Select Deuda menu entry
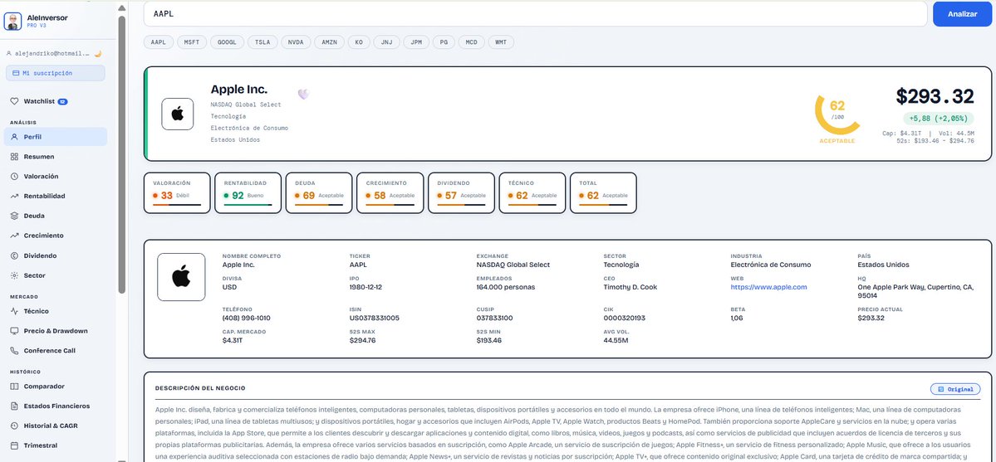The image size is (996, 462). point(56,216)
